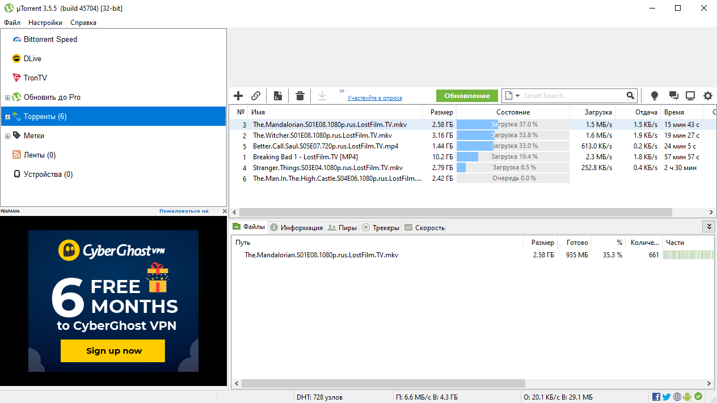Open the Справка menu

click(x=83, y=23)
